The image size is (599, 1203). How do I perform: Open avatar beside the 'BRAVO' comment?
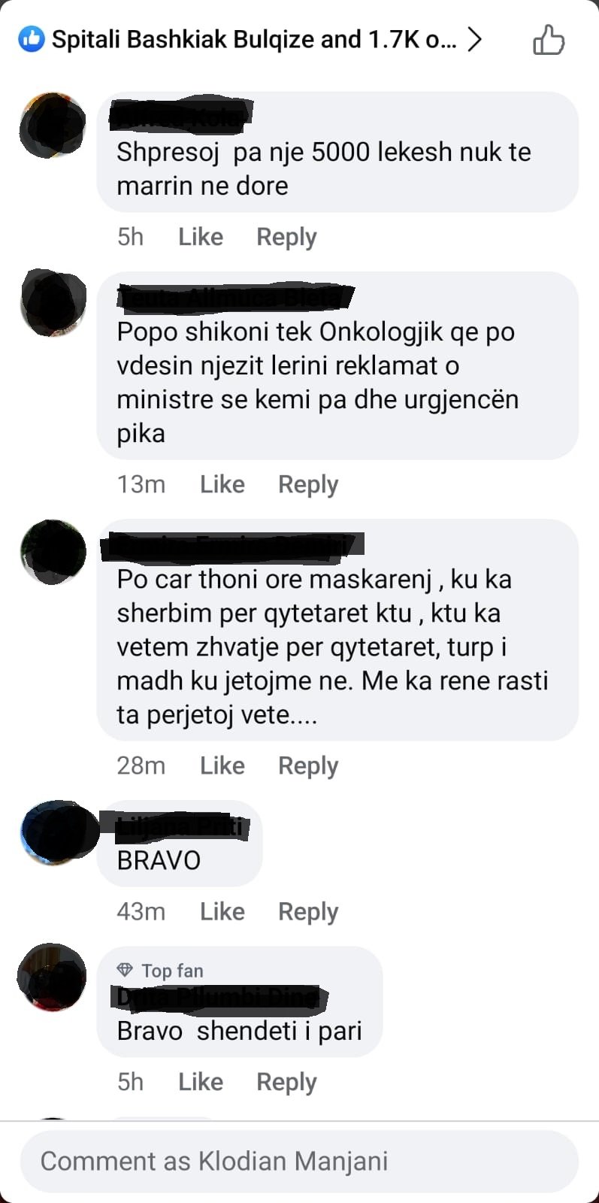point(53,832)
